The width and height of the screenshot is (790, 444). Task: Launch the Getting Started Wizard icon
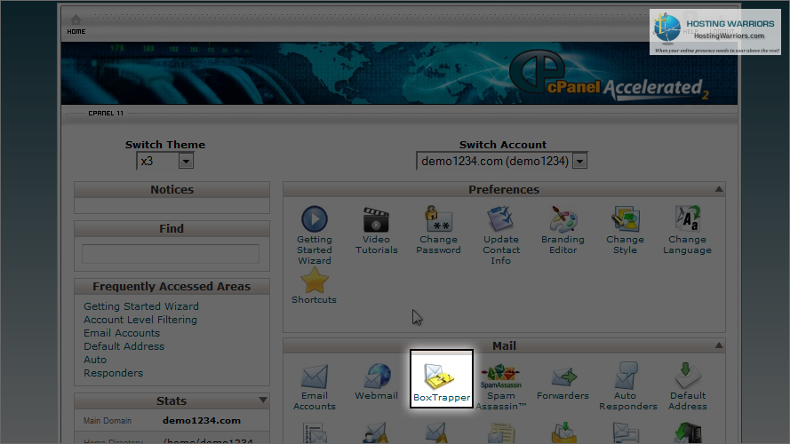point(315,219)
